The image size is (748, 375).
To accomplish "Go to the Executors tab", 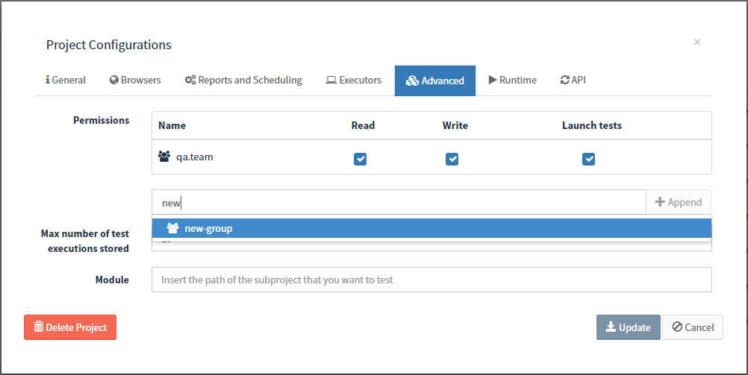I will pyautogui.click(x=354, y=80).
